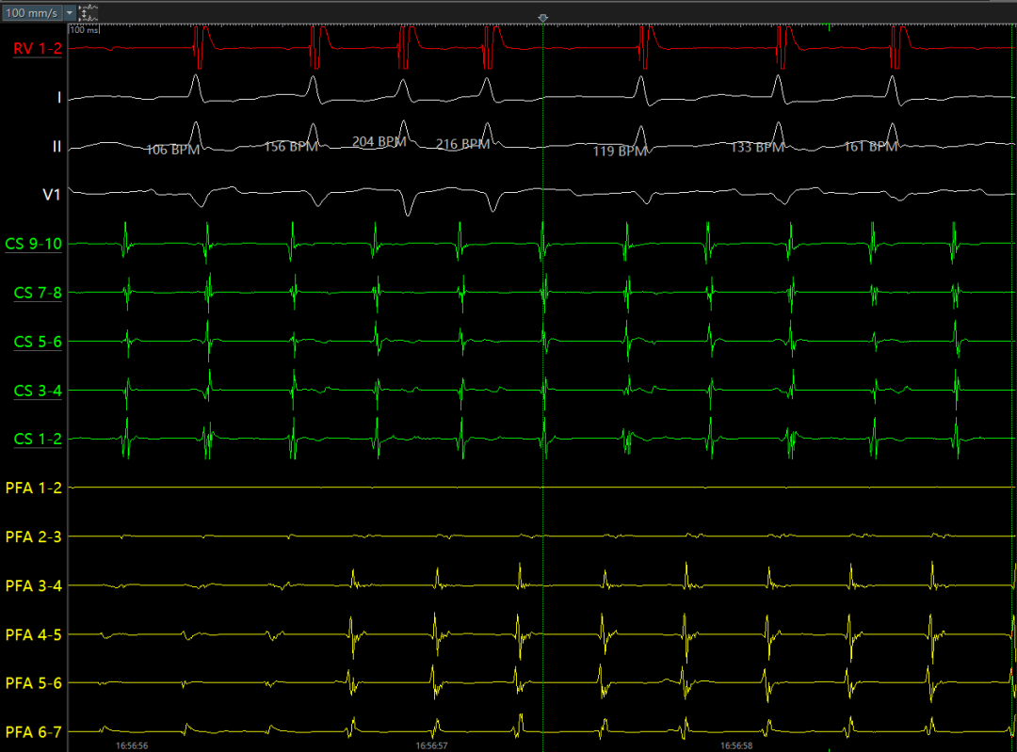
Task: Choose the PFA 5-6 channel label
Action: pos(34,682)
